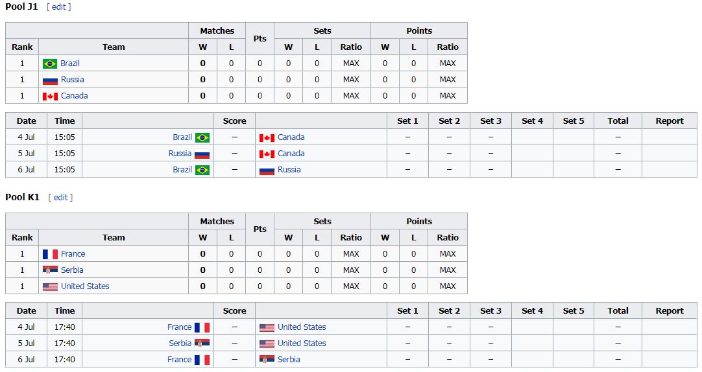
Task: Open United States link in K1 standings table
Action: point(85,286)
